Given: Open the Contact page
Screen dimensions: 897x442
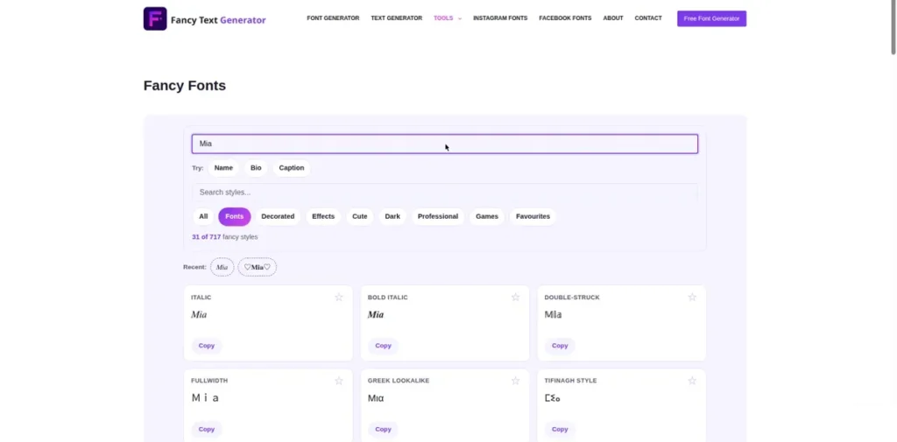Looking at the screenshot, I should [x=648, y=18].
